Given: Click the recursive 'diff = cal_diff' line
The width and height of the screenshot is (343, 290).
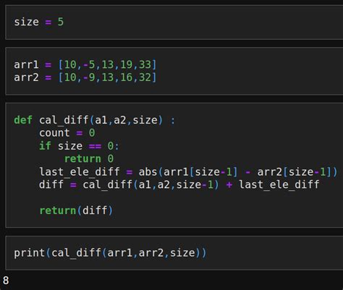Looking at the screenshot, I should point(179,184).
